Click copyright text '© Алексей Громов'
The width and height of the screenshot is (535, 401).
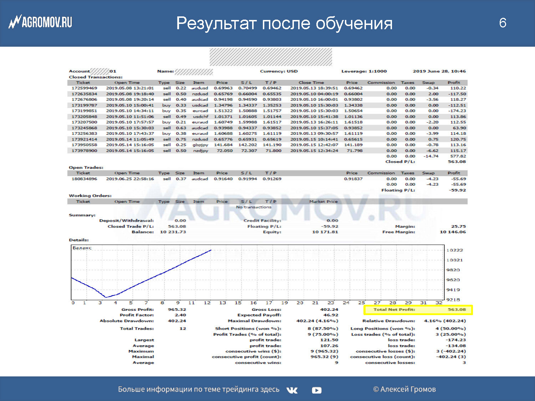point(404,389)
